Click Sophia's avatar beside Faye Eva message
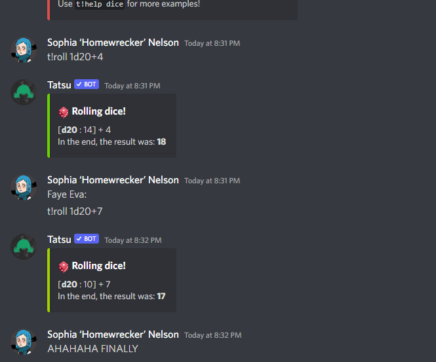This screenshot has height=362, width=436. [x=24, y=188]
